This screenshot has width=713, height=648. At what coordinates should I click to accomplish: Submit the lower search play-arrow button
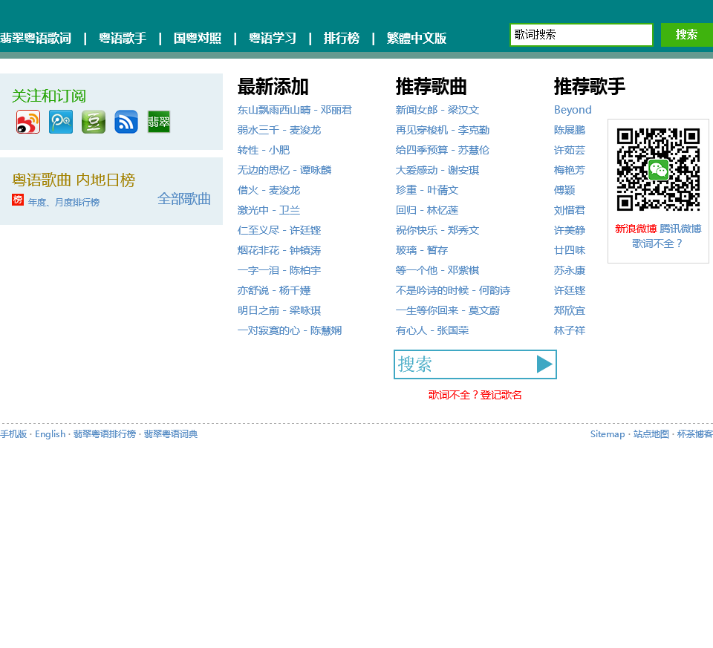[x=544, y=364]
